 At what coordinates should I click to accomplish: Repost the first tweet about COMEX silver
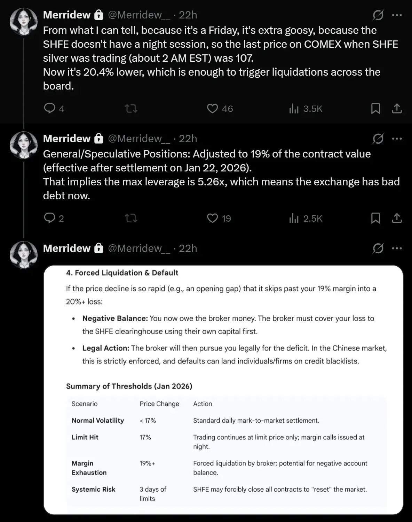pos(131,109)
